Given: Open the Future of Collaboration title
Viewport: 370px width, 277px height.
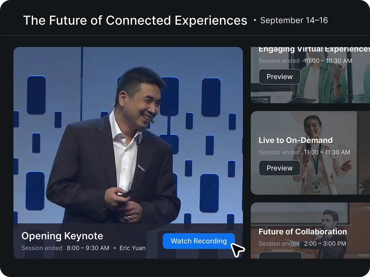Looking at the screenshot, I should pos(303,231).
